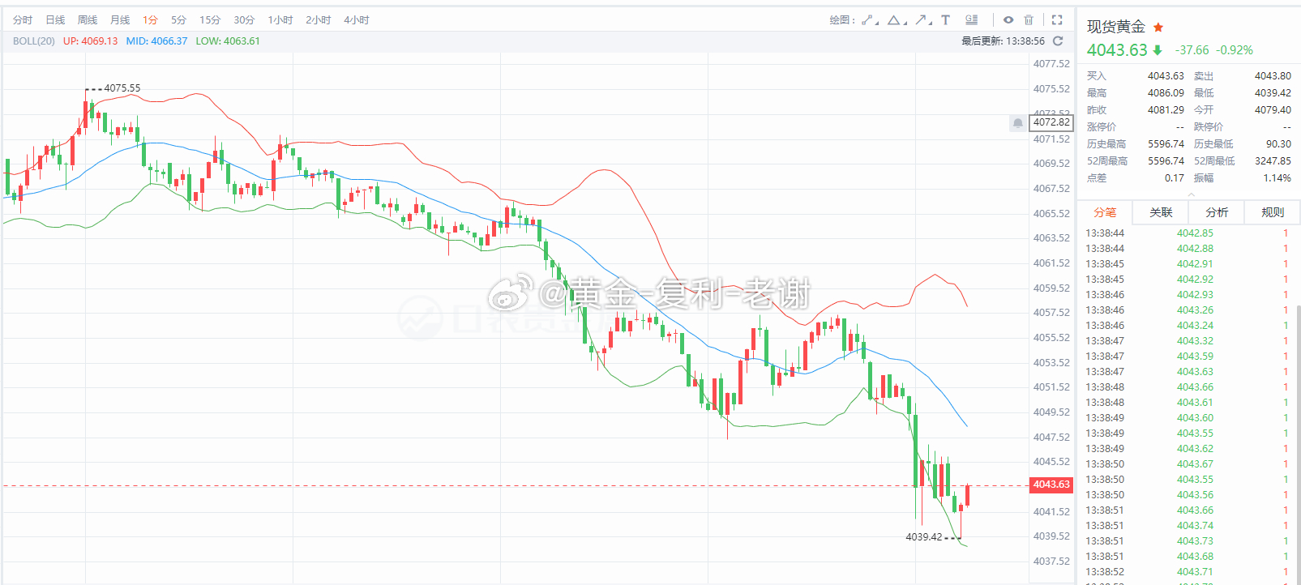
Task: Click the red 4043.63 current price axis label
Action: point(1051,485)
